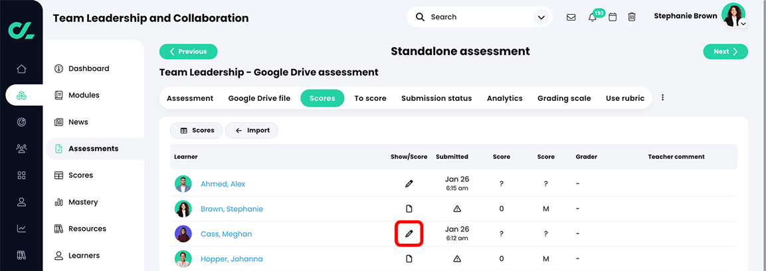Click Meghan Cass's avatar thumbnail
Screen dimensions: 766x271
click(x=183, y=234)
